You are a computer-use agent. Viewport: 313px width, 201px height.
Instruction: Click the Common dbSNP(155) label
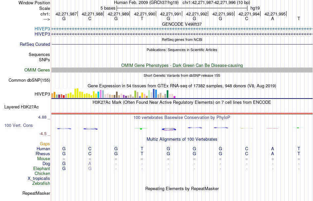pyautogui.click(x=29, y=80)
